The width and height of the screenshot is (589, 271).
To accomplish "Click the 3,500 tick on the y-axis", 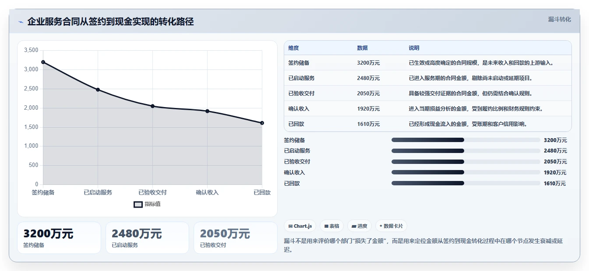I will [31, 50].
